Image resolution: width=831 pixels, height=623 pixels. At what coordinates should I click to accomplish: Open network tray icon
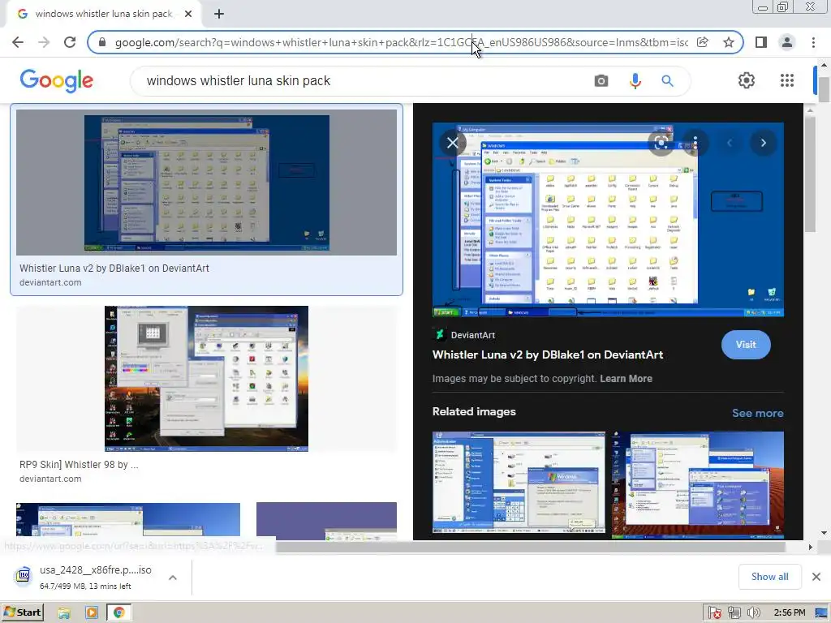click(x=734, y=613)
